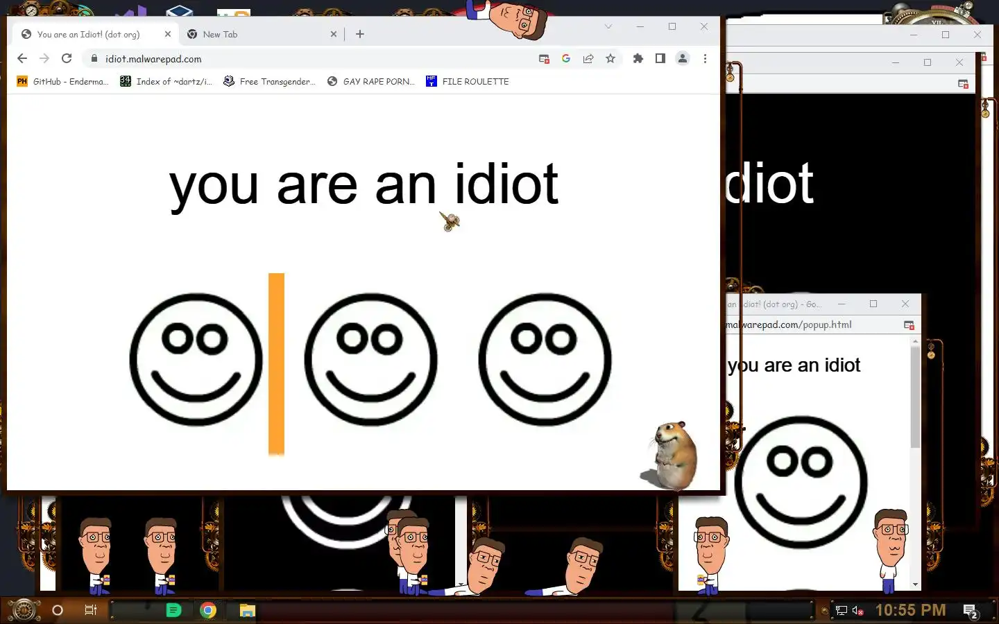The height and width of the screenshot is (624, 999).
Task: Click the first smiley face on the page
Action: (x=196, y=359)
